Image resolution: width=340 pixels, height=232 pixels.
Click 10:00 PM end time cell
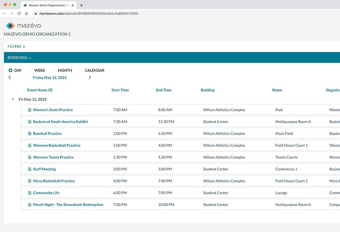(x=166, y=204)
